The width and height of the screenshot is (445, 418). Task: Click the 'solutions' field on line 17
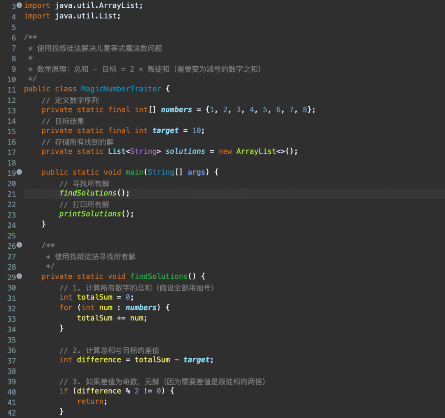tap(185, 151)
